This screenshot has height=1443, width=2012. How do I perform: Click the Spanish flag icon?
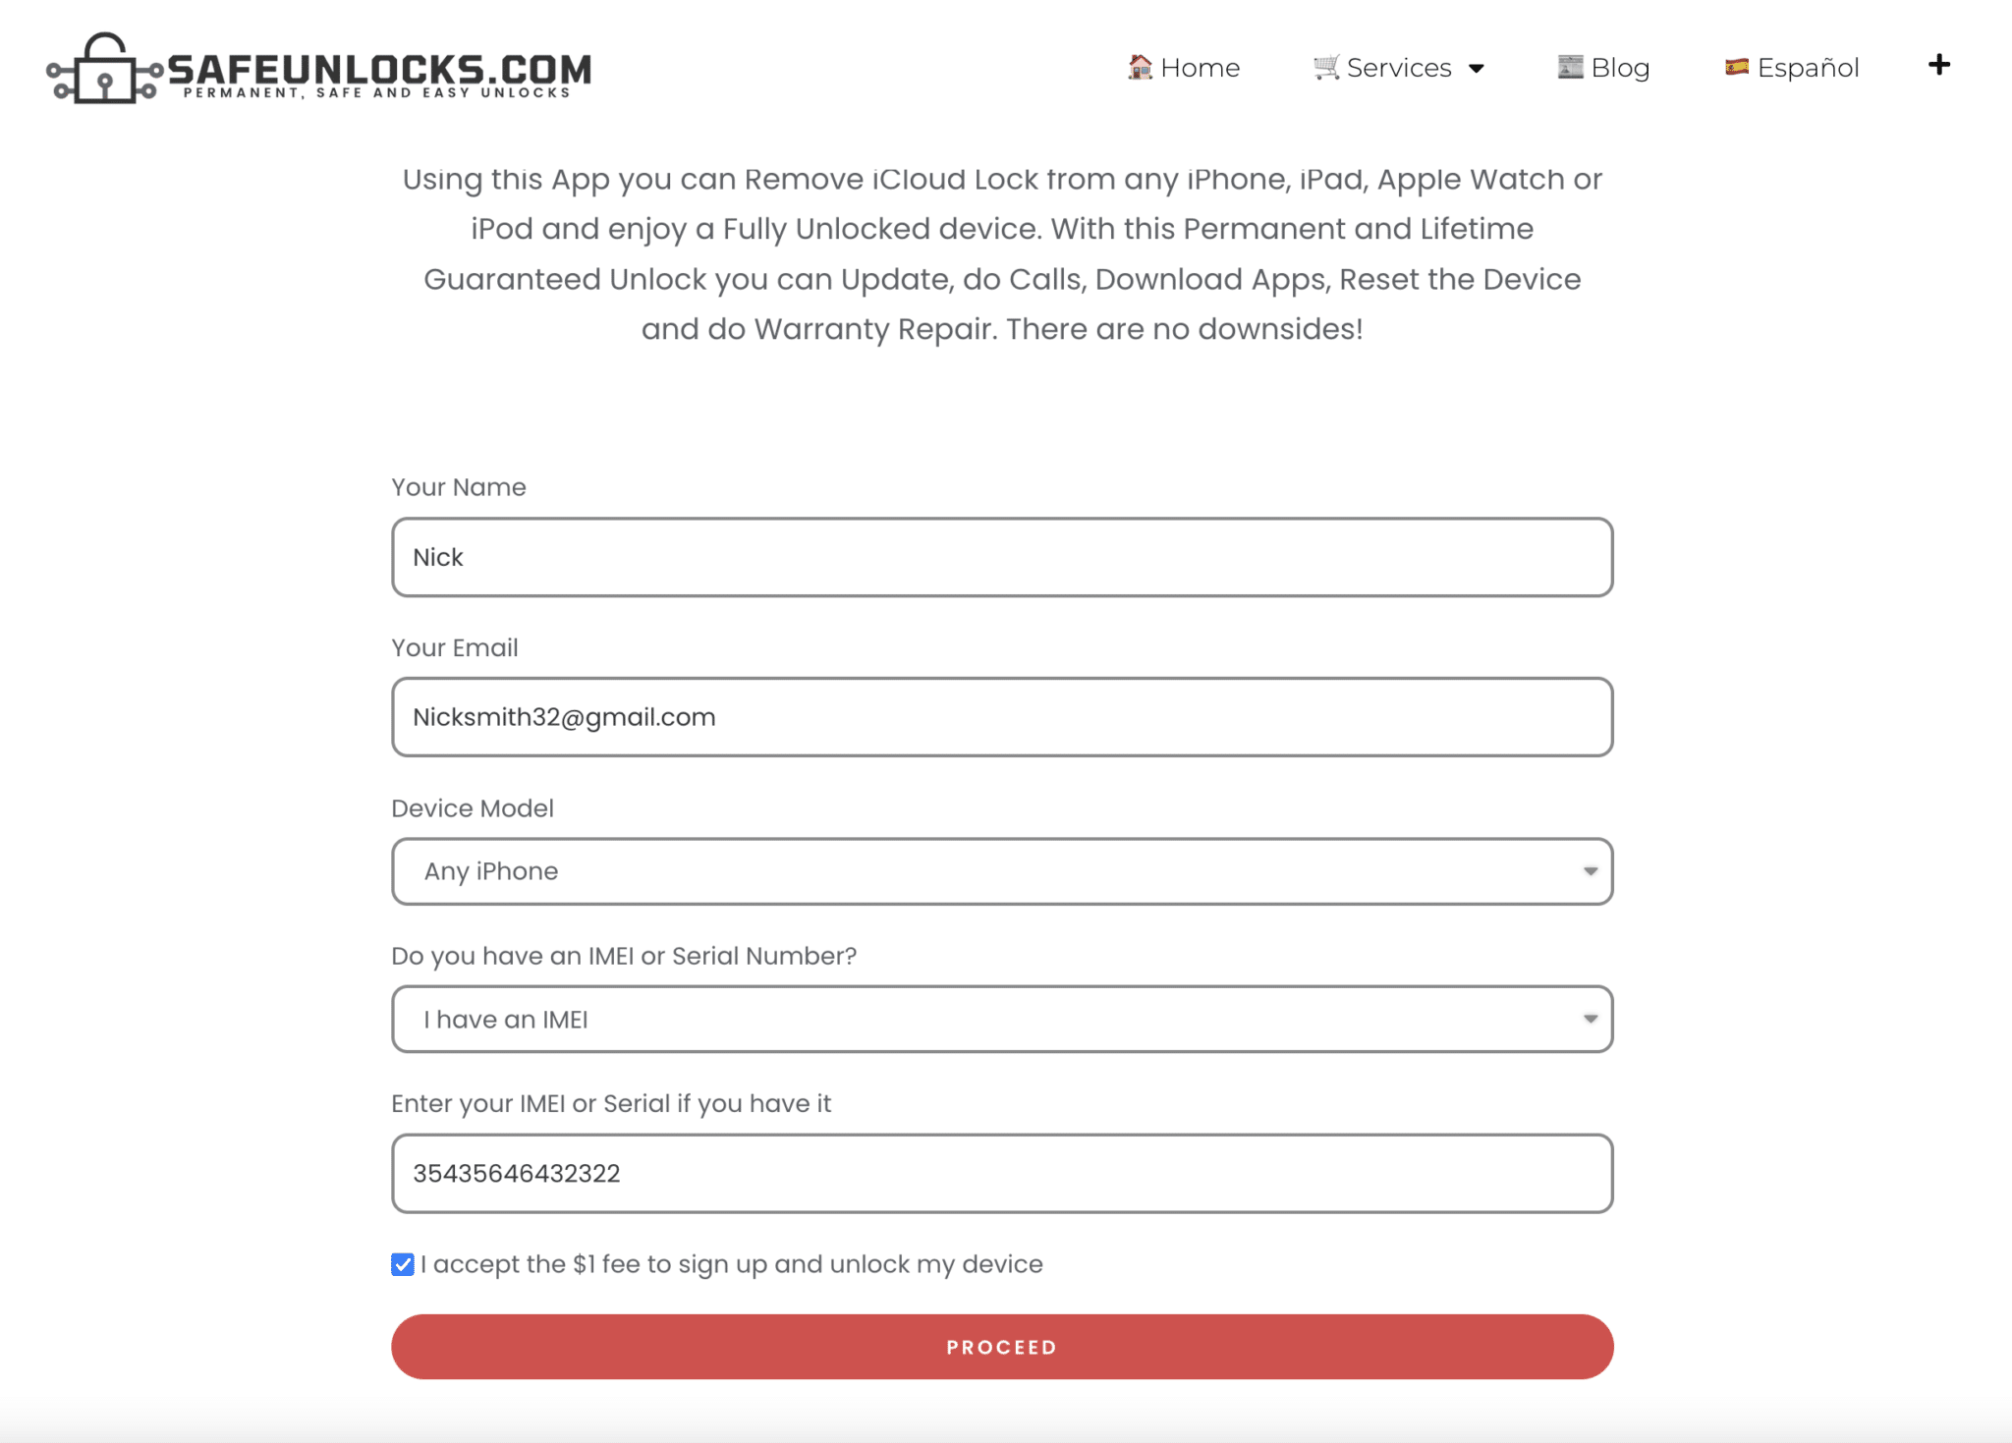[x=1736, y=67]
